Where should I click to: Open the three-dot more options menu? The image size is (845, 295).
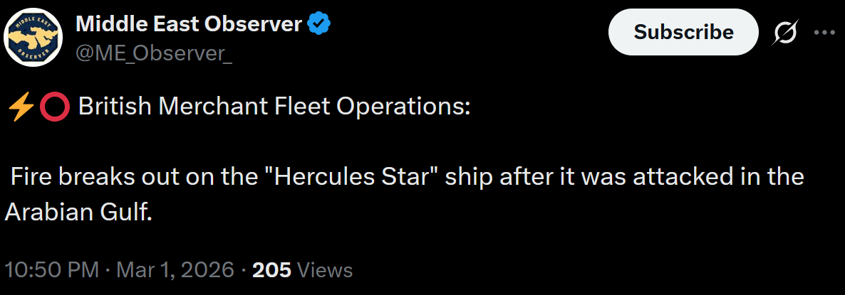coord(824,32)
